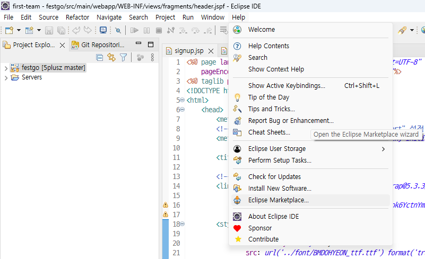Click the Undo arrow toolbar icon

(x=76, y=30)
